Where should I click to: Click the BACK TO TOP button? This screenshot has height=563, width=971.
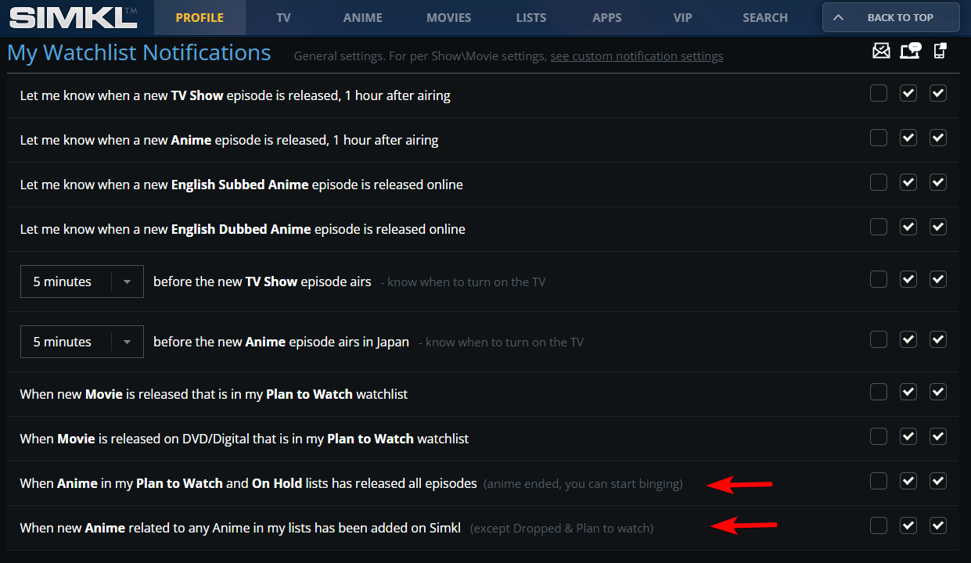[x=890, y=17]
